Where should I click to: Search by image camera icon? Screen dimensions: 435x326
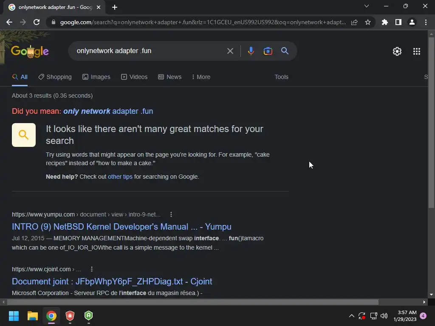click(268, 51)
